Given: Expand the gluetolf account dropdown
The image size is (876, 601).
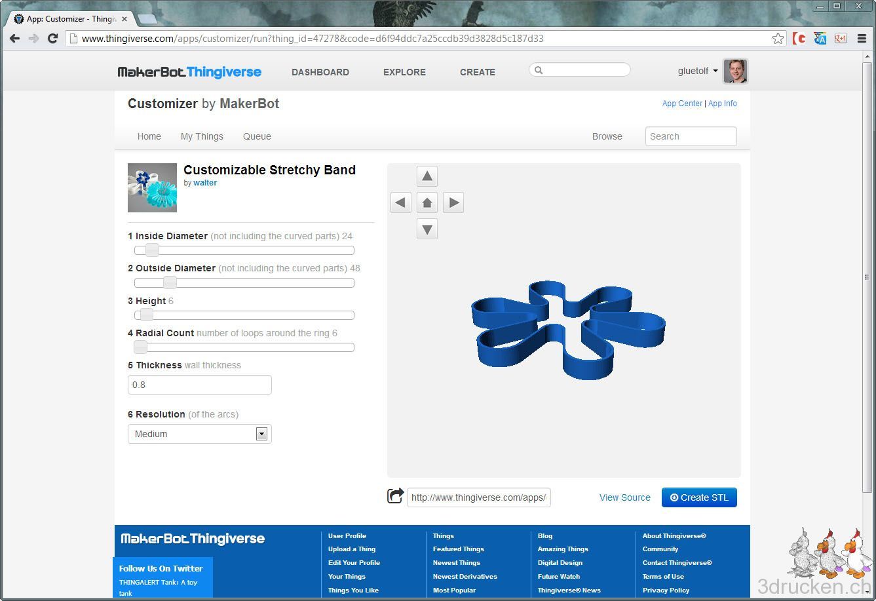Looking at the screenshot, I should [x=715, y=71].
